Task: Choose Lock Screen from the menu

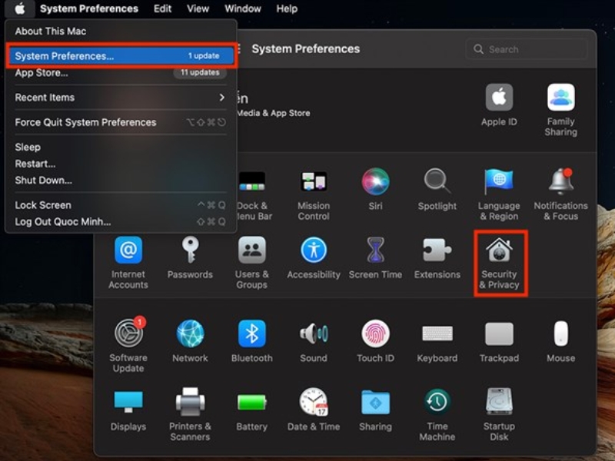Action: point(121,205)
